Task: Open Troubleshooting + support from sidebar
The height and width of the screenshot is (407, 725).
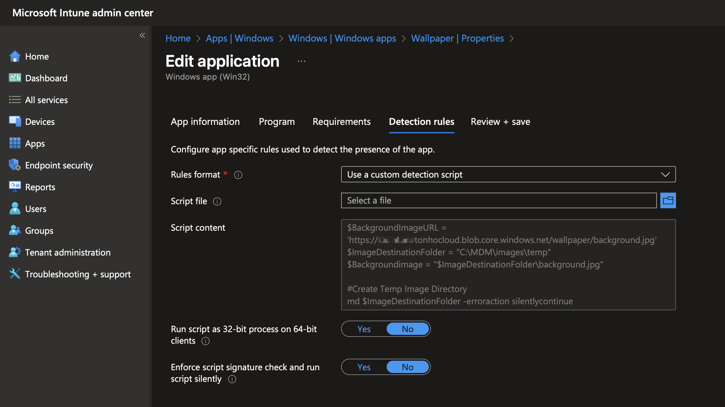Action: [78, 274]
